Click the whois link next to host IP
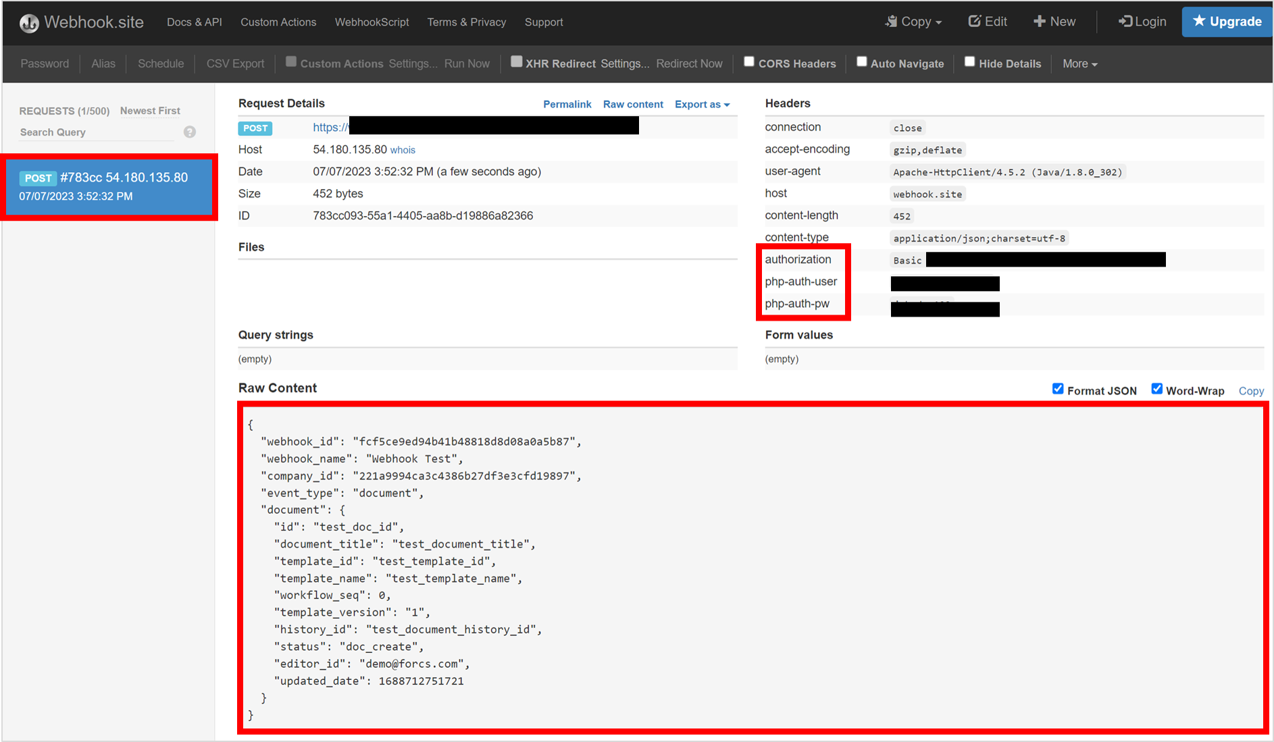The image size is (1274, 742). (x=403, y=150)
